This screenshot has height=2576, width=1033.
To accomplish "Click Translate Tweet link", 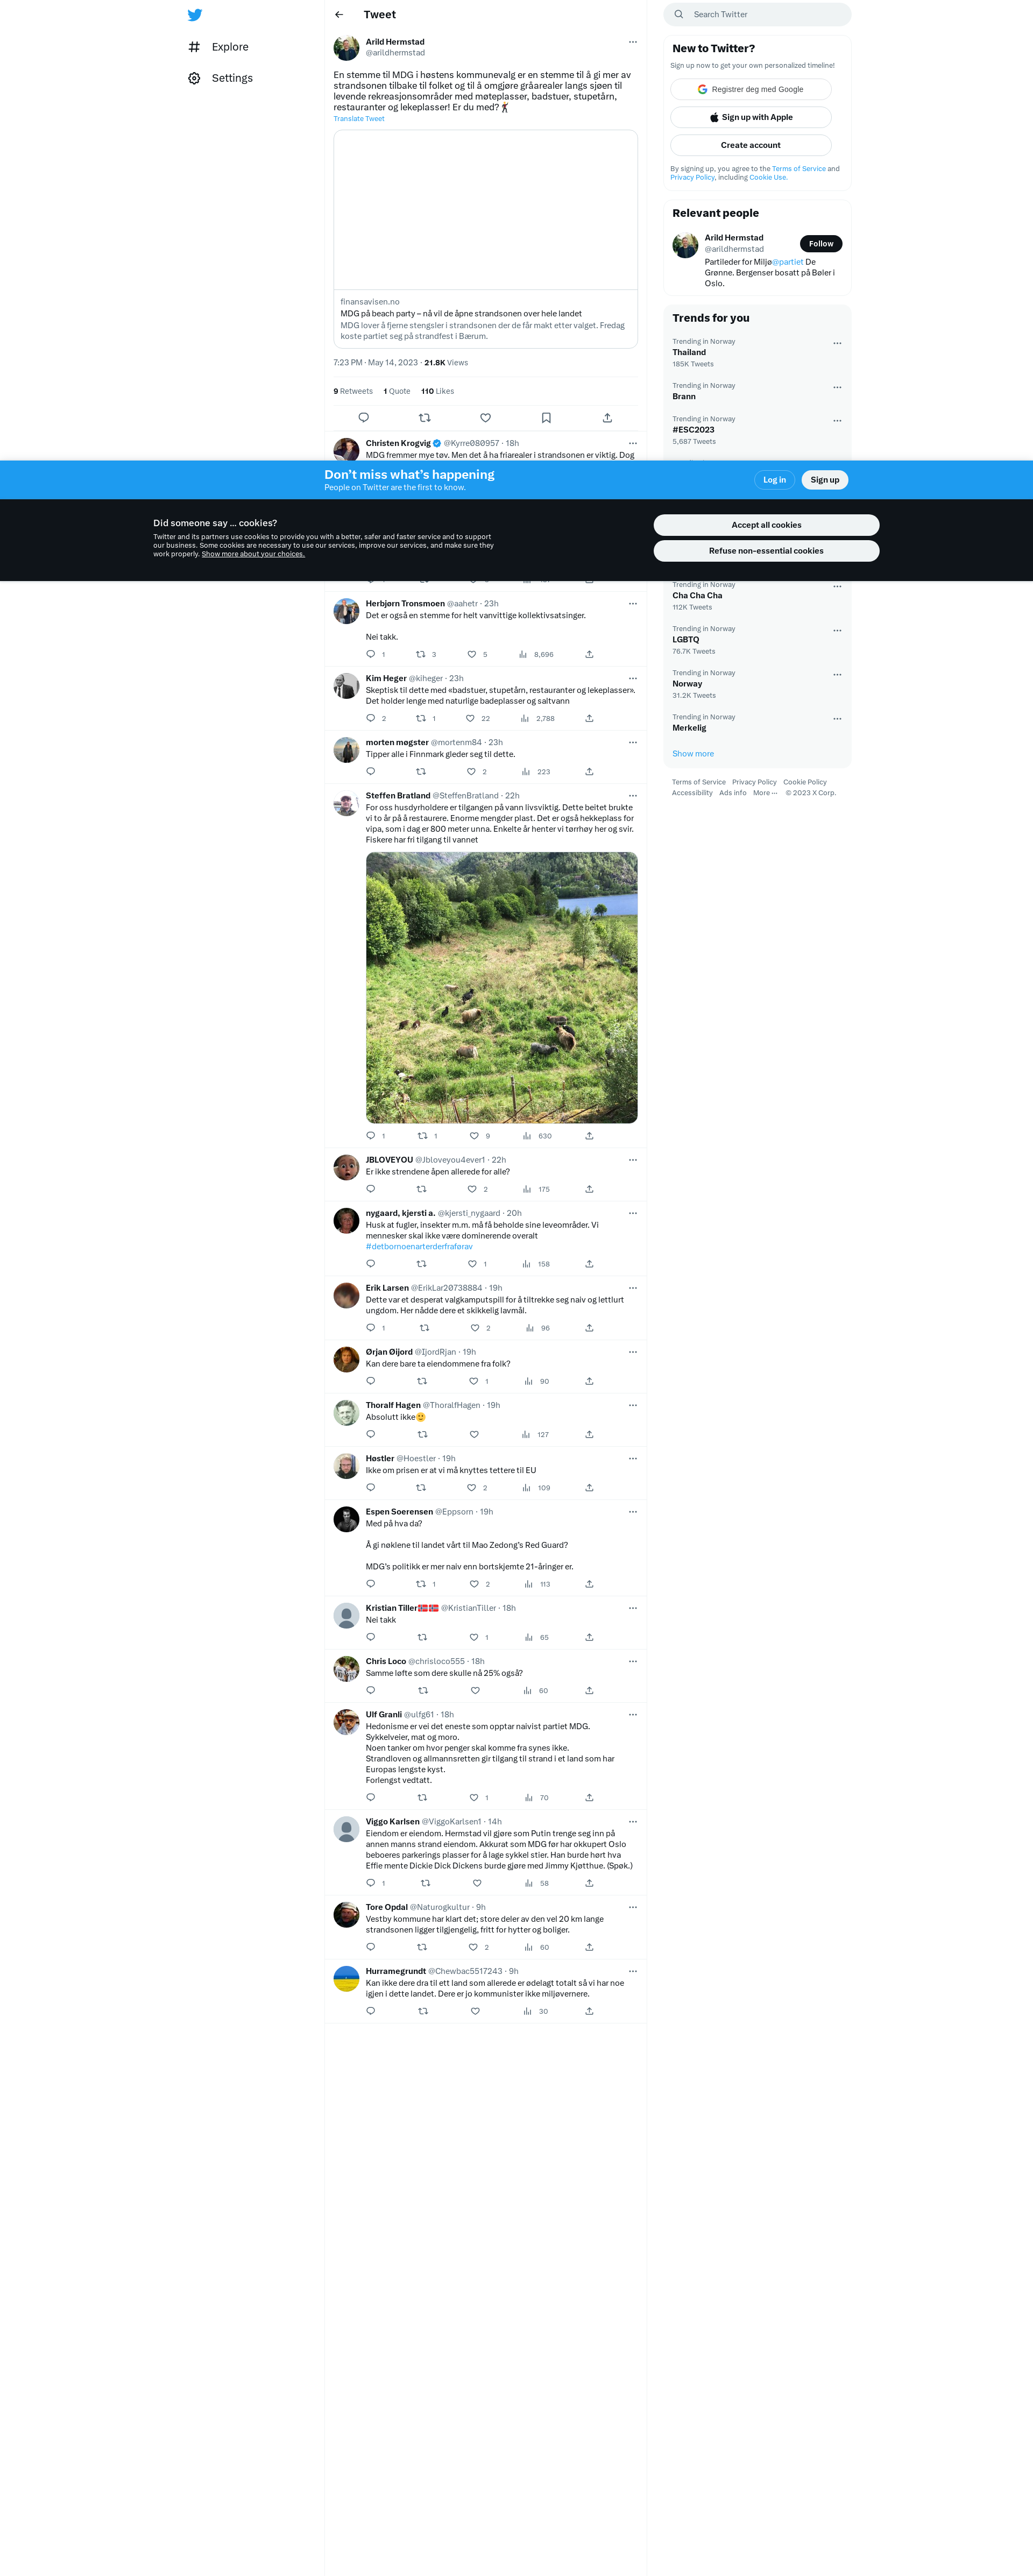I will tap(359, 119).
